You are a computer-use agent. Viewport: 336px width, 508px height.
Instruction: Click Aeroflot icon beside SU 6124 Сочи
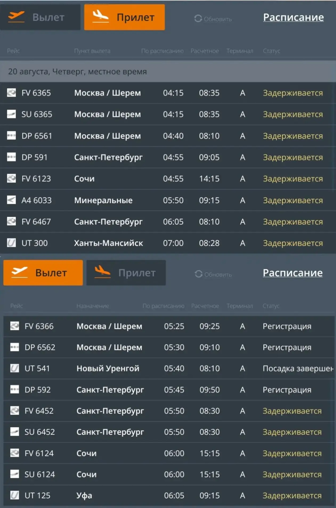14,474
